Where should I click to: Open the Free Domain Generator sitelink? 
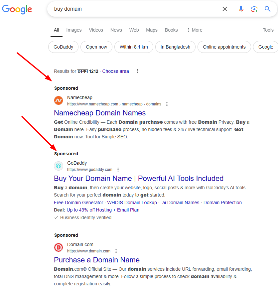78,203
